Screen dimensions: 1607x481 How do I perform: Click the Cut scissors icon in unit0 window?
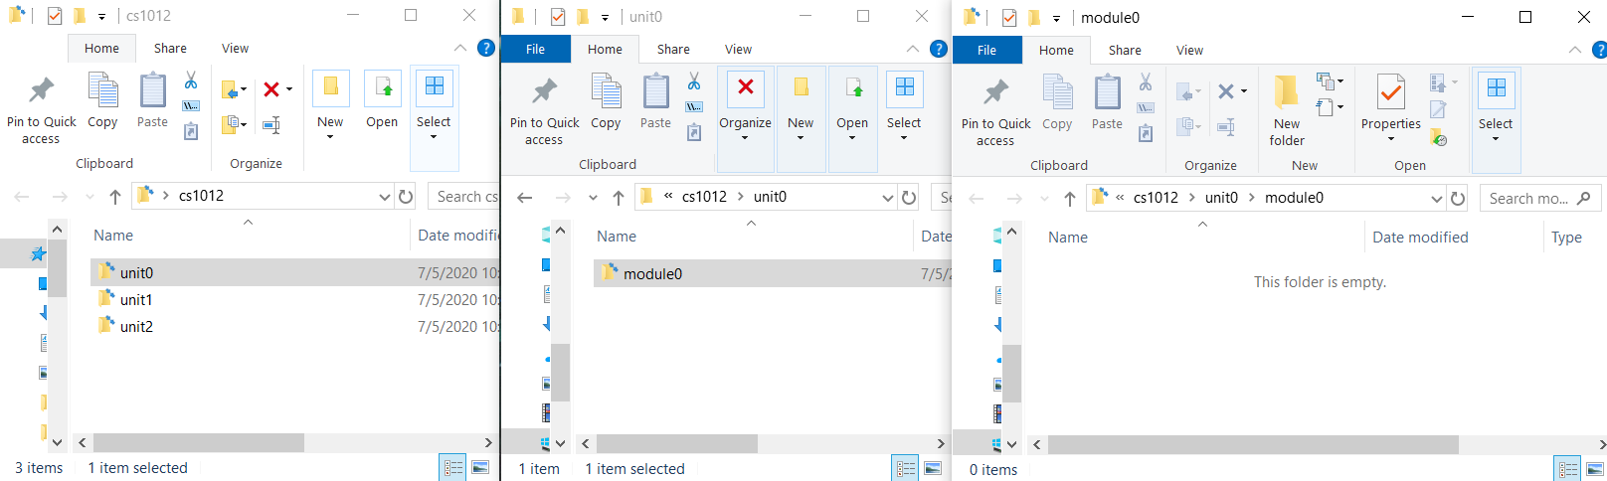click(x=694, y=81)
